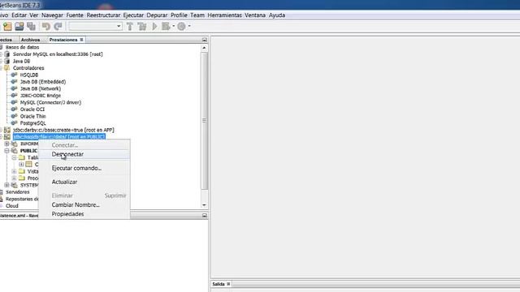Screen dimensions: 520x292
Task: Click the Vistas folder icon
Action: 22,171
